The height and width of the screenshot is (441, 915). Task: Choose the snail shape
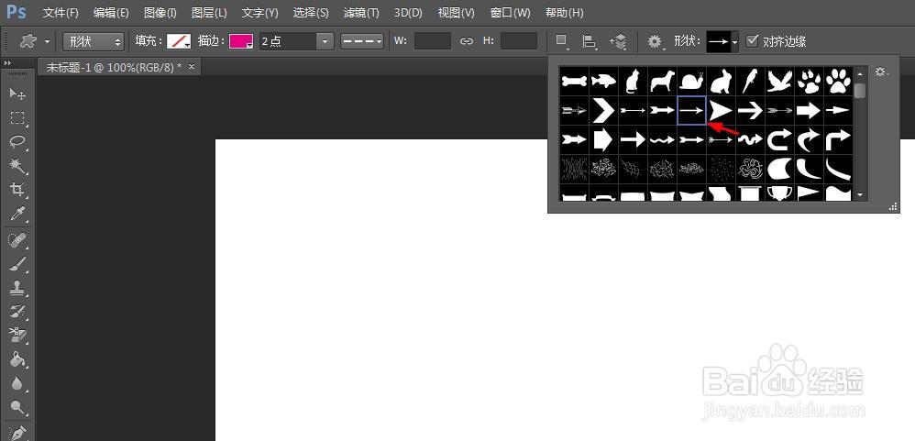[x=691, y=81]
